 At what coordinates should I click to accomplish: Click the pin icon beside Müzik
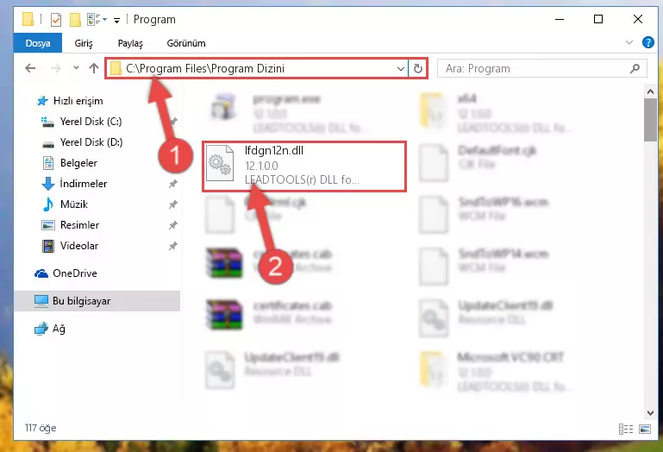click(173, 204)
